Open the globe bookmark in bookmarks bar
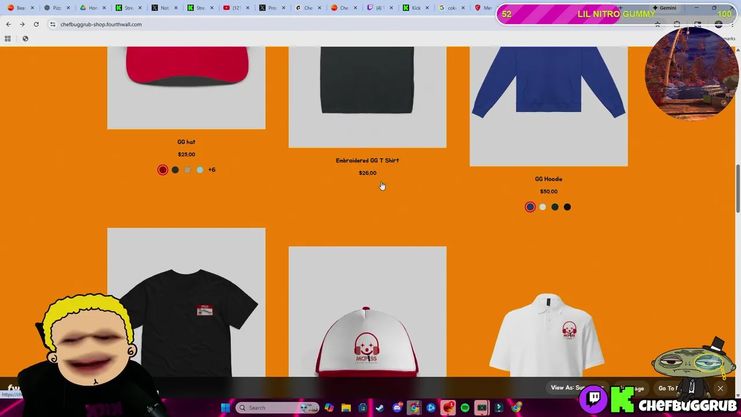This screenshot has width=741, height=417. click(25, 38)
